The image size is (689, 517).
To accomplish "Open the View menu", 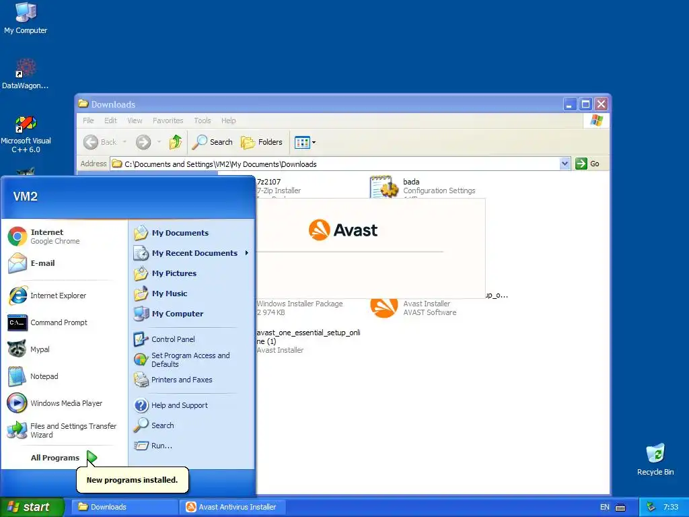I will click(135, 120).
